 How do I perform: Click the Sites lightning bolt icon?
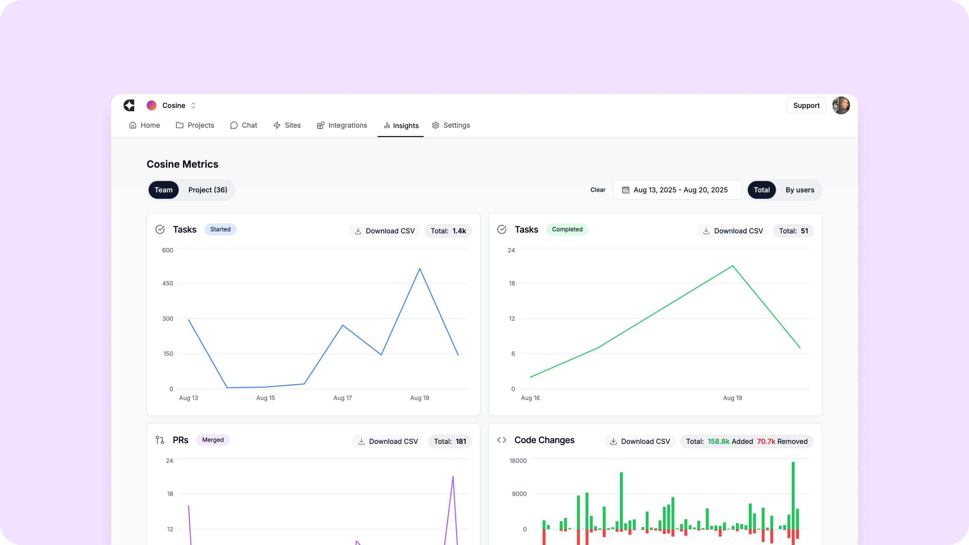pyautogui.click(x=276, y=125)
